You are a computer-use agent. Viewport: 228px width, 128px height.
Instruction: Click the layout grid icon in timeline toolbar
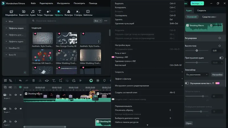click(x=5, y=80)
